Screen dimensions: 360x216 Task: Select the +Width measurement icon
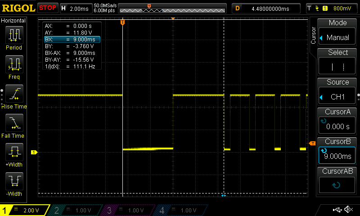(14, 152)
